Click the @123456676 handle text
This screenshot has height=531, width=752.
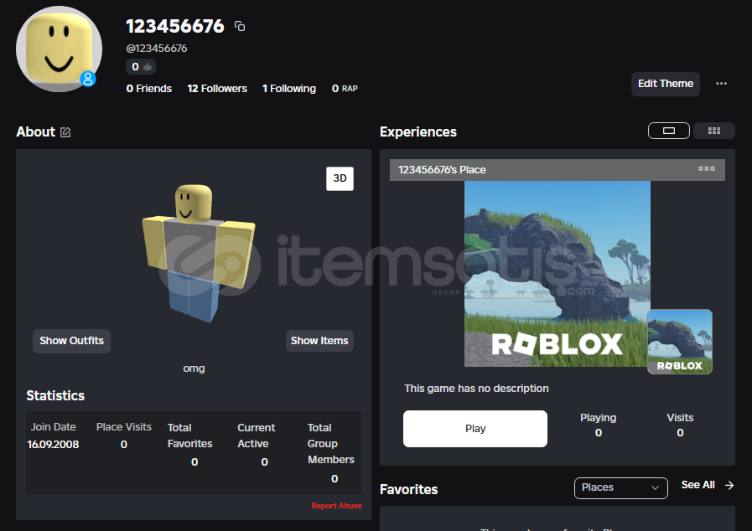coord(157,49)
